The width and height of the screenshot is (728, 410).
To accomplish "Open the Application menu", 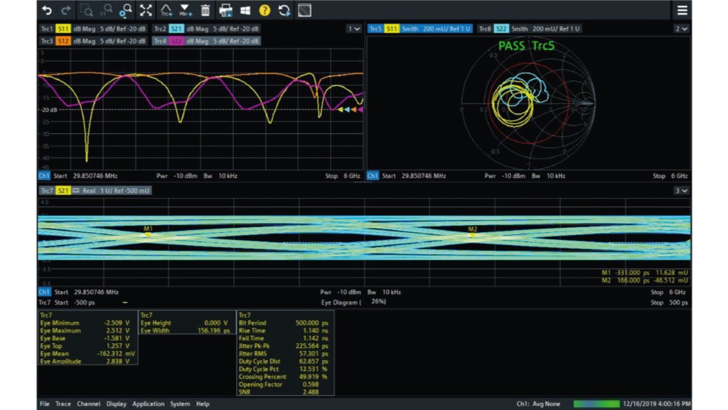I will [x=148, y=404].
